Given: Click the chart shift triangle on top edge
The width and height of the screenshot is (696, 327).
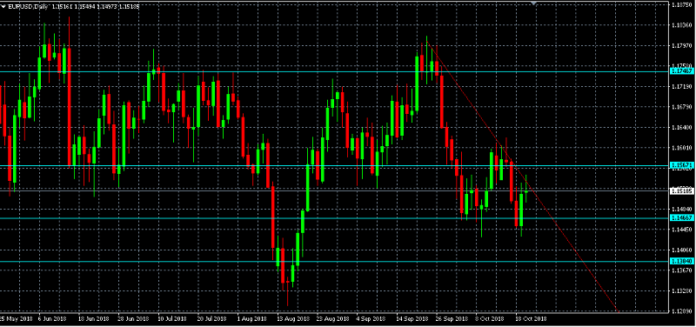Looking at the screenshot, I should click(533, 3).
